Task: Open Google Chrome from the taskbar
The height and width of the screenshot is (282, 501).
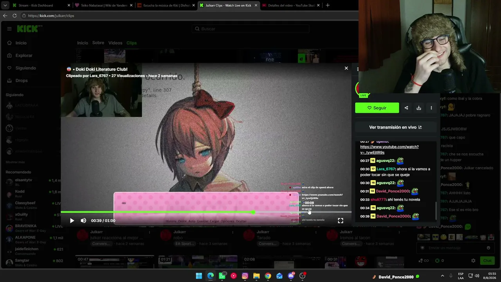Action: [268, 276]
